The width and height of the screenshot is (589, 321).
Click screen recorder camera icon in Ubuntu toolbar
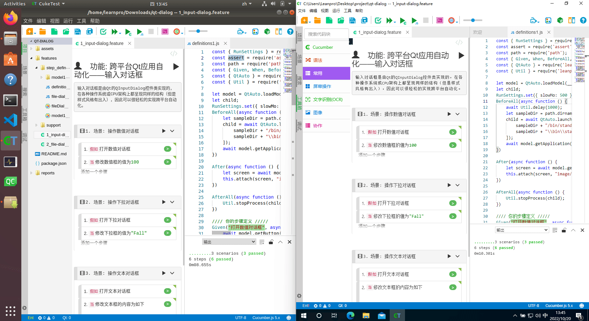click(241, 32)
